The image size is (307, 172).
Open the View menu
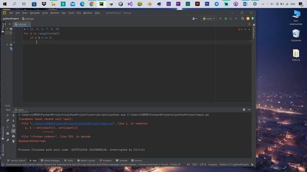[x=24, y=13]
